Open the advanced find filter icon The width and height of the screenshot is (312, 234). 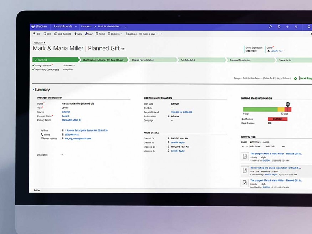296,27
